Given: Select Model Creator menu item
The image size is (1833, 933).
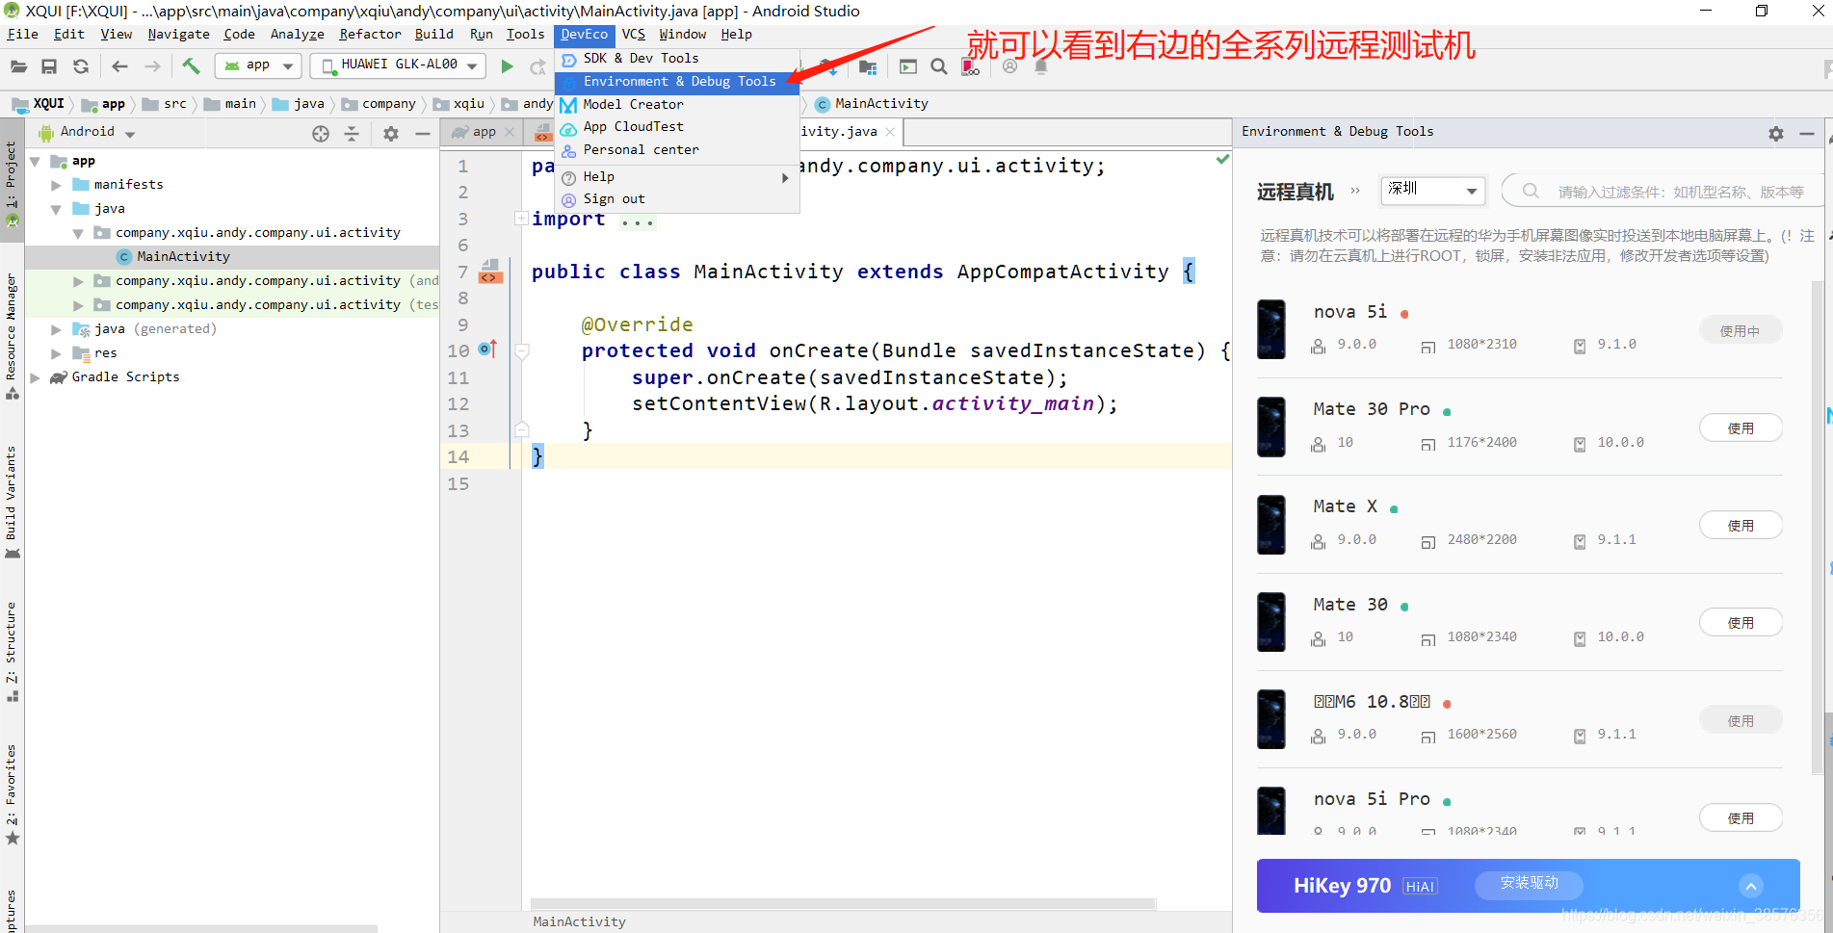Looking at the screenshot, I should pos(677,104).
